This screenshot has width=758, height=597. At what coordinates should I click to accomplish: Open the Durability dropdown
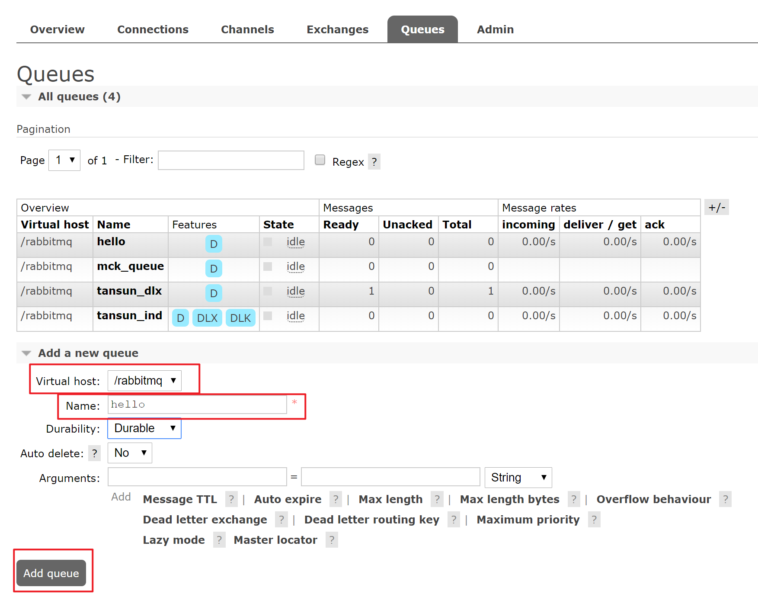(144, 428)
